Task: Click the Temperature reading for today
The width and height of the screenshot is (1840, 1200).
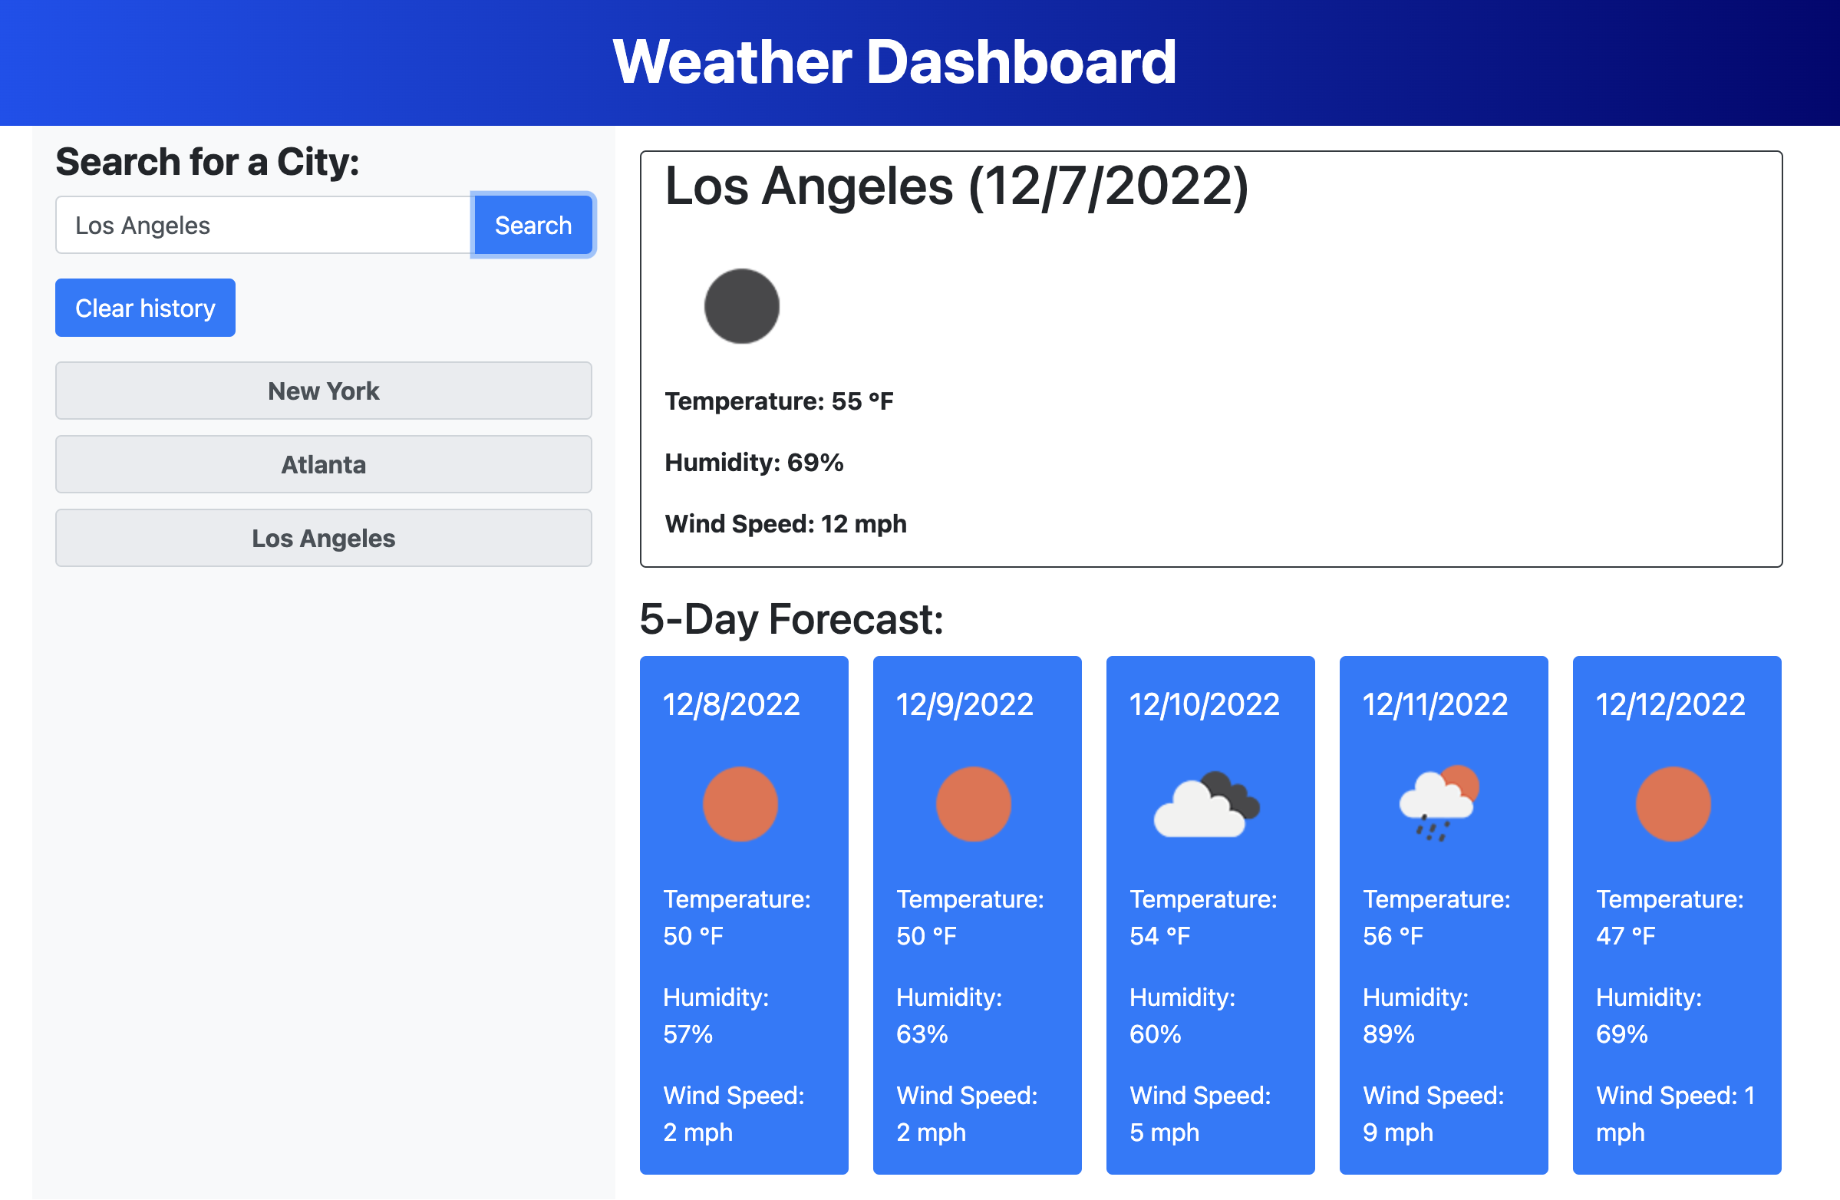Action: tap(779, 401)
